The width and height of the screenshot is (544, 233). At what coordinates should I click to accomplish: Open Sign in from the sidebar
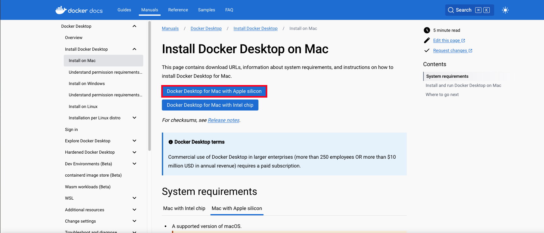pos(71,129)
